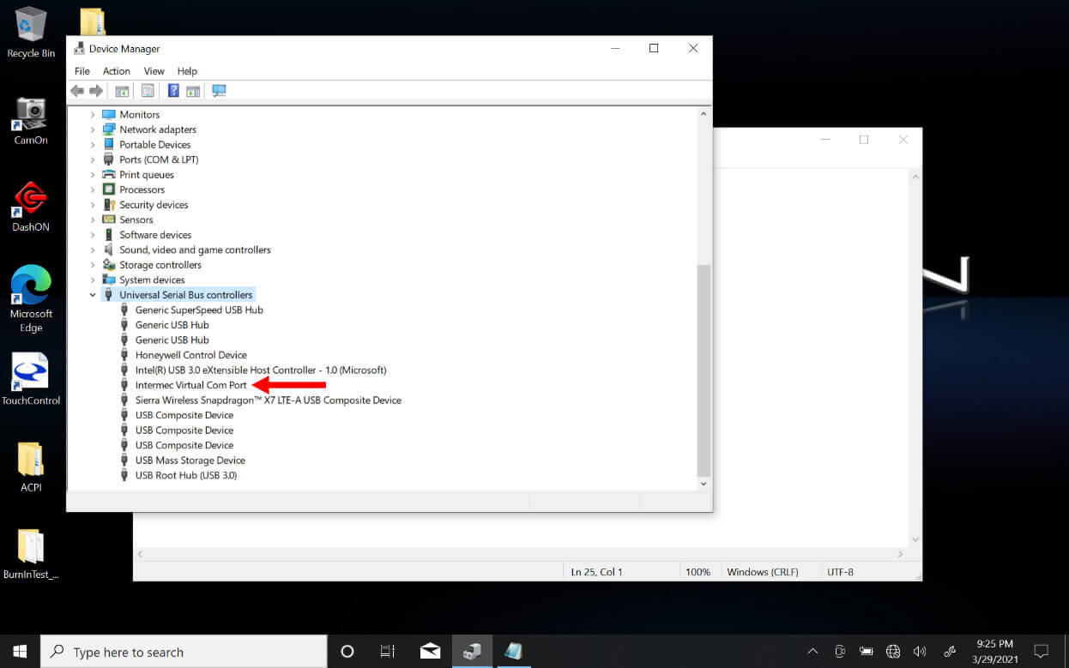
Task: Click the volume icon in system tray
Action: click(920, 651)
